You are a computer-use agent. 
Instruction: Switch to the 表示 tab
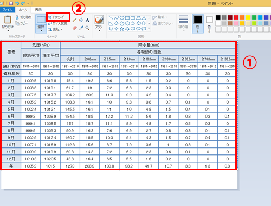coord(38,10)
